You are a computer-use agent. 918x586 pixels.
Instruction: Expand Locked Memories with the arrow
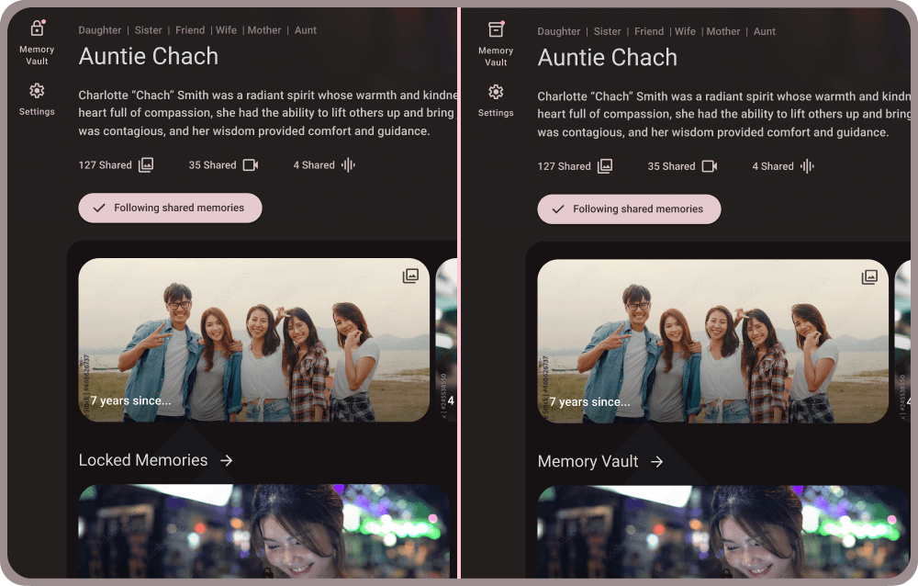tap(226, 460)
